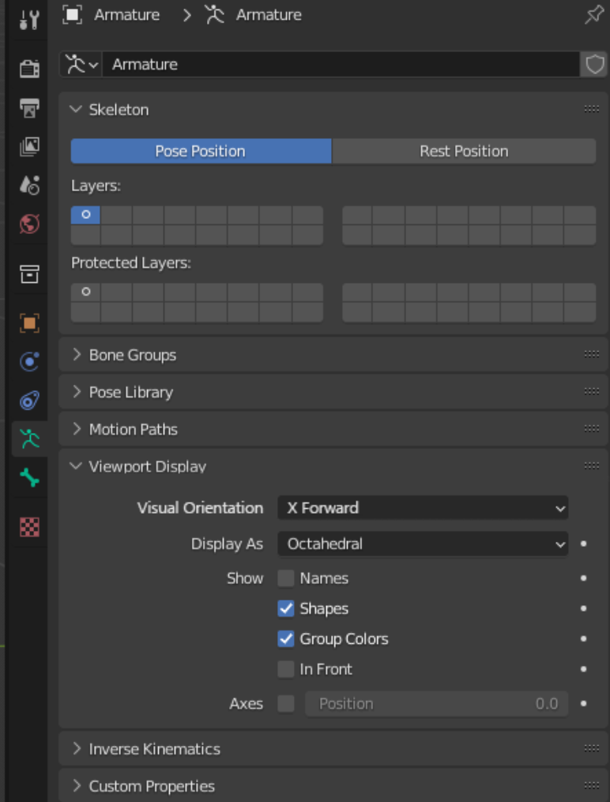This screenshot has width=610, height=802.
Task: Click the armature data icon in breadcrumb
Action: click(215, 15)
